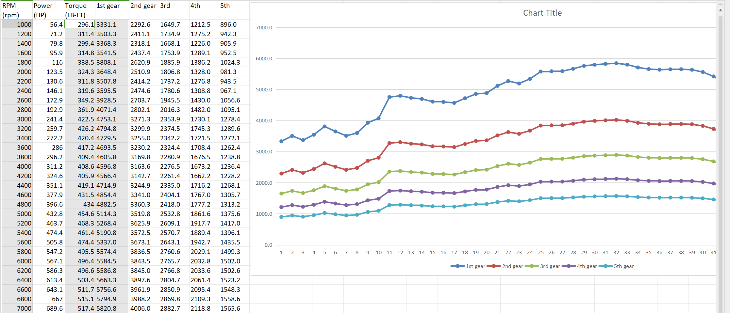This screenshot has height=313, width=730.
Task: Select the 3rd gear legend entry
Action: 543,266
